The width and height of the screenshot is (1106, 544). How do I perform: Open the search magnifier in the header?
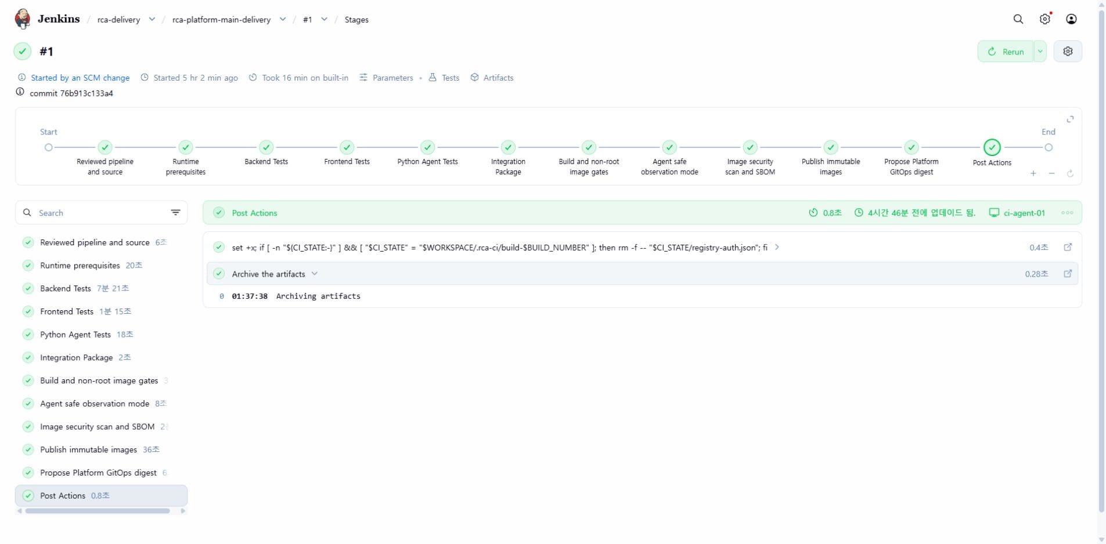(1018, 19)
